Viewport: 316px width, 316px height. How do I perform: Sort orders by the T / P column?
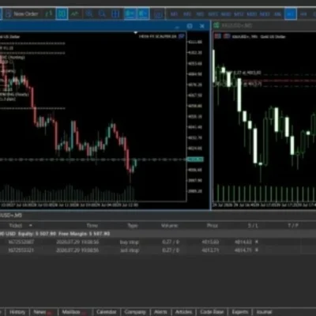coord(293,226)
